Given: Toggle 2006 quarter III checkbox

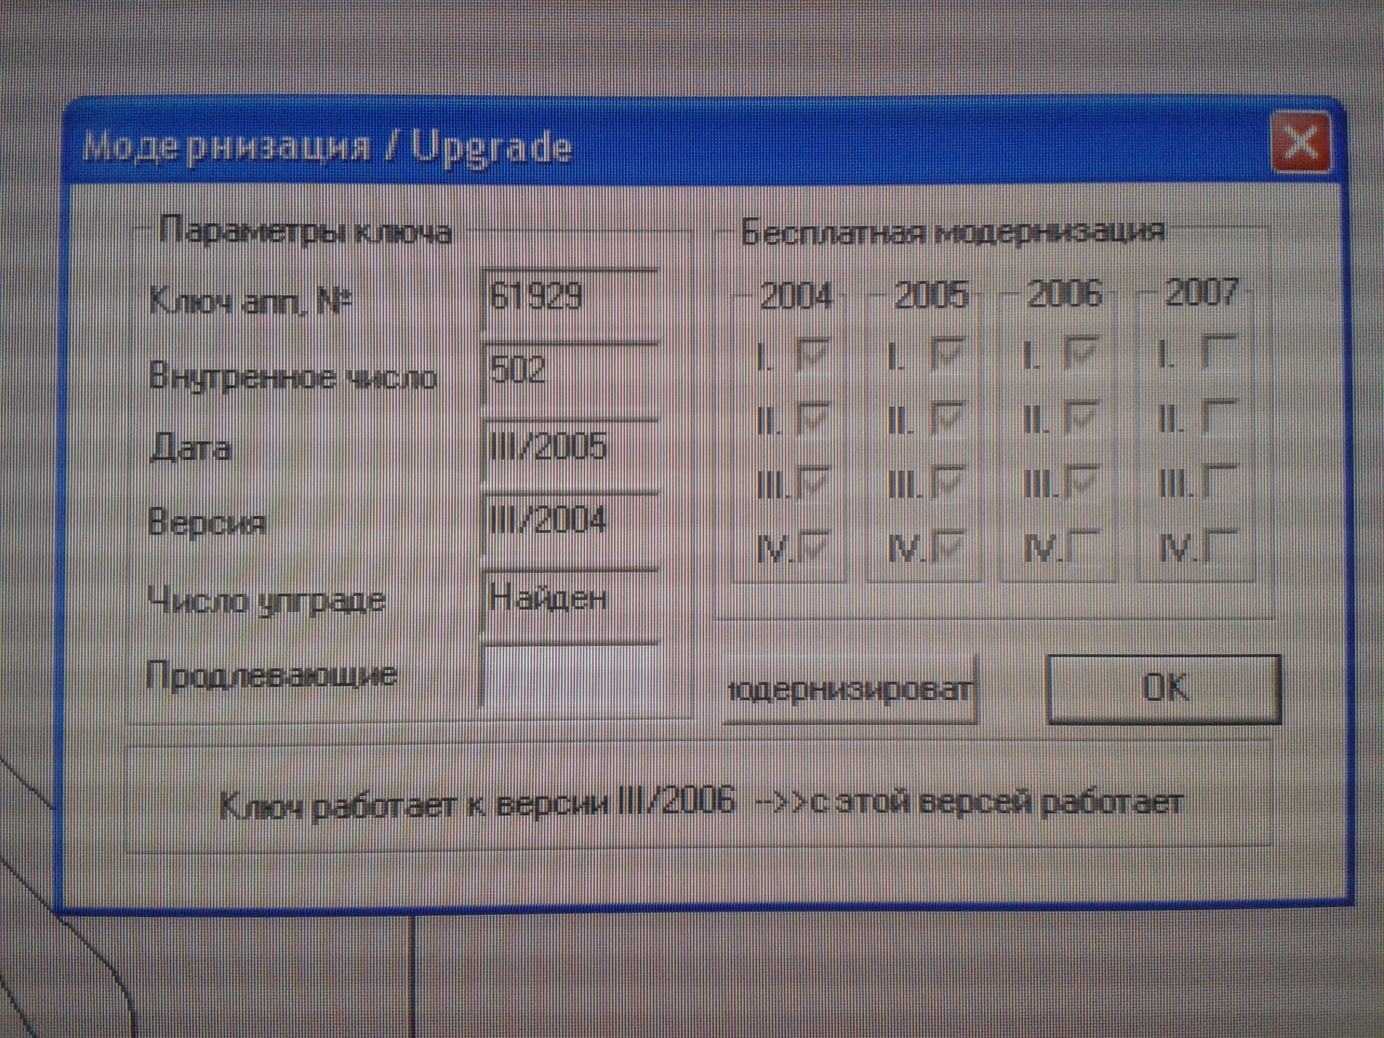Looking at the screenshot, I should (1082, 481).
